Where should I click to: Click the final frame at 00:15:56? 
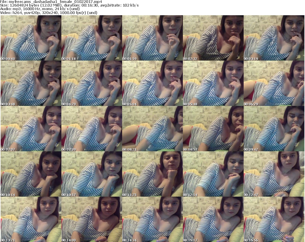tap(274, 219)
